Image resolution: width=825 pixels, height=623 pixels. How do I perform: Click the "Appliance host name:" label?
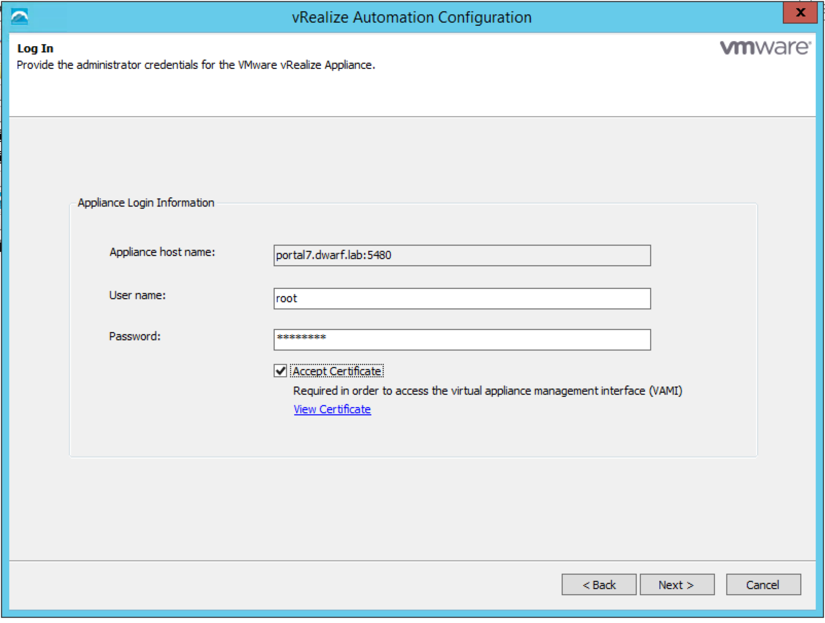(x=162, y=252)
